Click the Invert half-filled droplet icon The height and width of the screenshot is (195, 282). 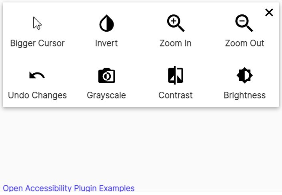point(106,23)
